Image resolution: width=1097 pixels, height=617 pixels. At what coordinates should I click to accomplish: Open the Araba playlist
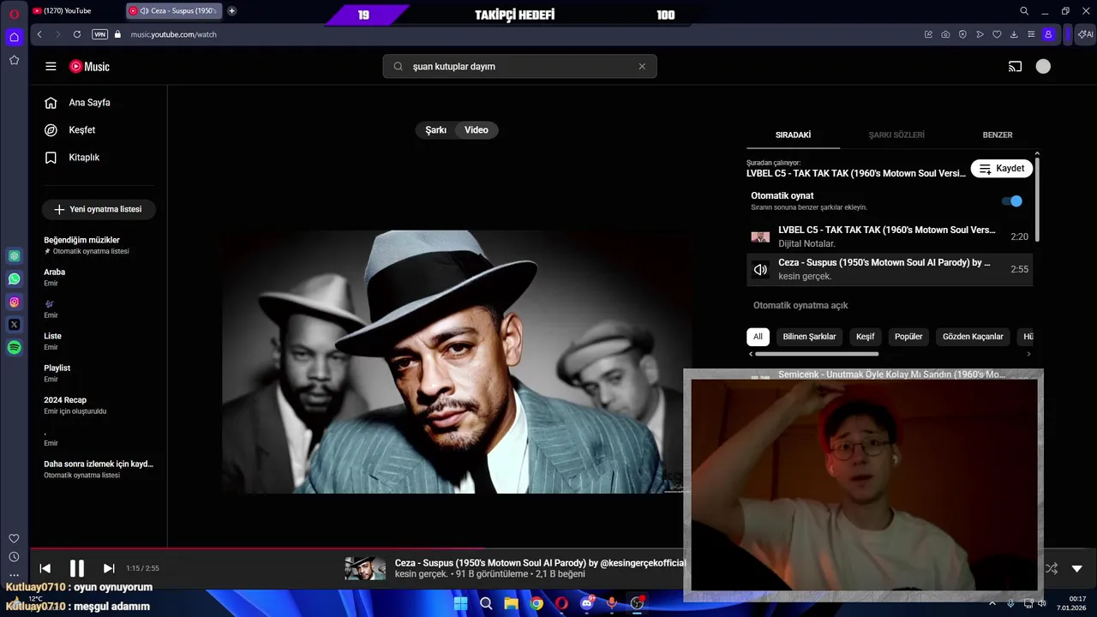point(99,277)
